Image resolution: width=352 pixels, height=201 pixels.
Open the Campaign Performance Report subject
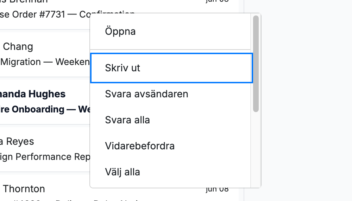(x=45, y=157)
